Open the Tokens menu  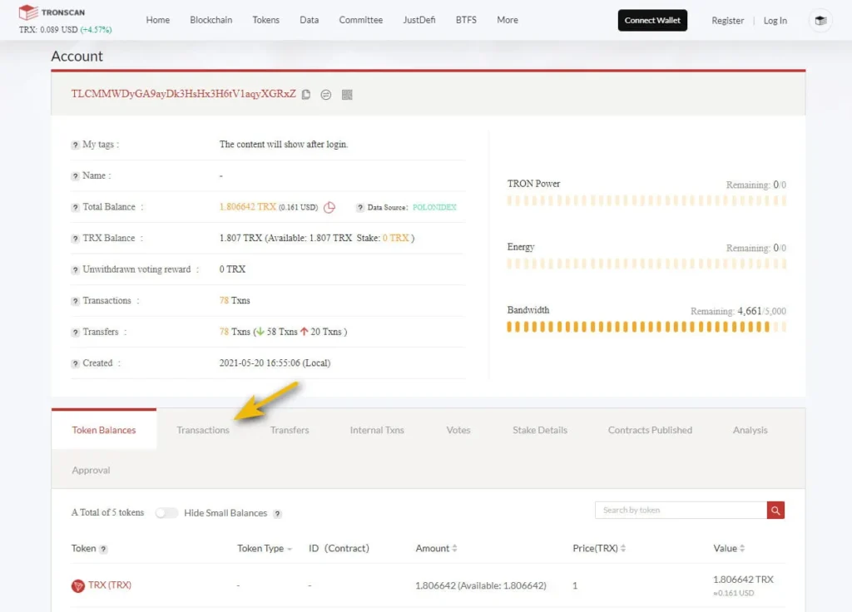(x=265, y=20)
